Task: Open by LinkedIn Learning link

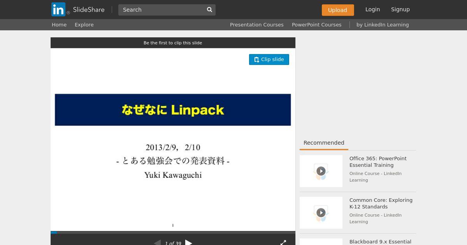Action: [x=383, y=24]
